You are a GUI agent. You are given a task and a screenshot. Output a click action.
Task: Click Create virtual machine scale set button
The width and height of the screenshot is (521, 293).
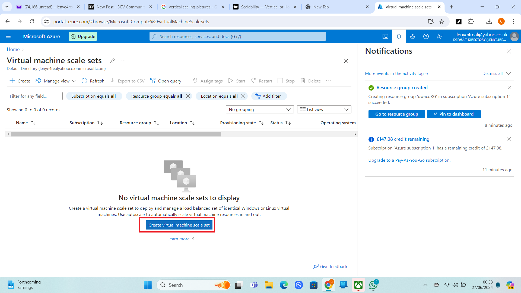(x=179, y=225)
